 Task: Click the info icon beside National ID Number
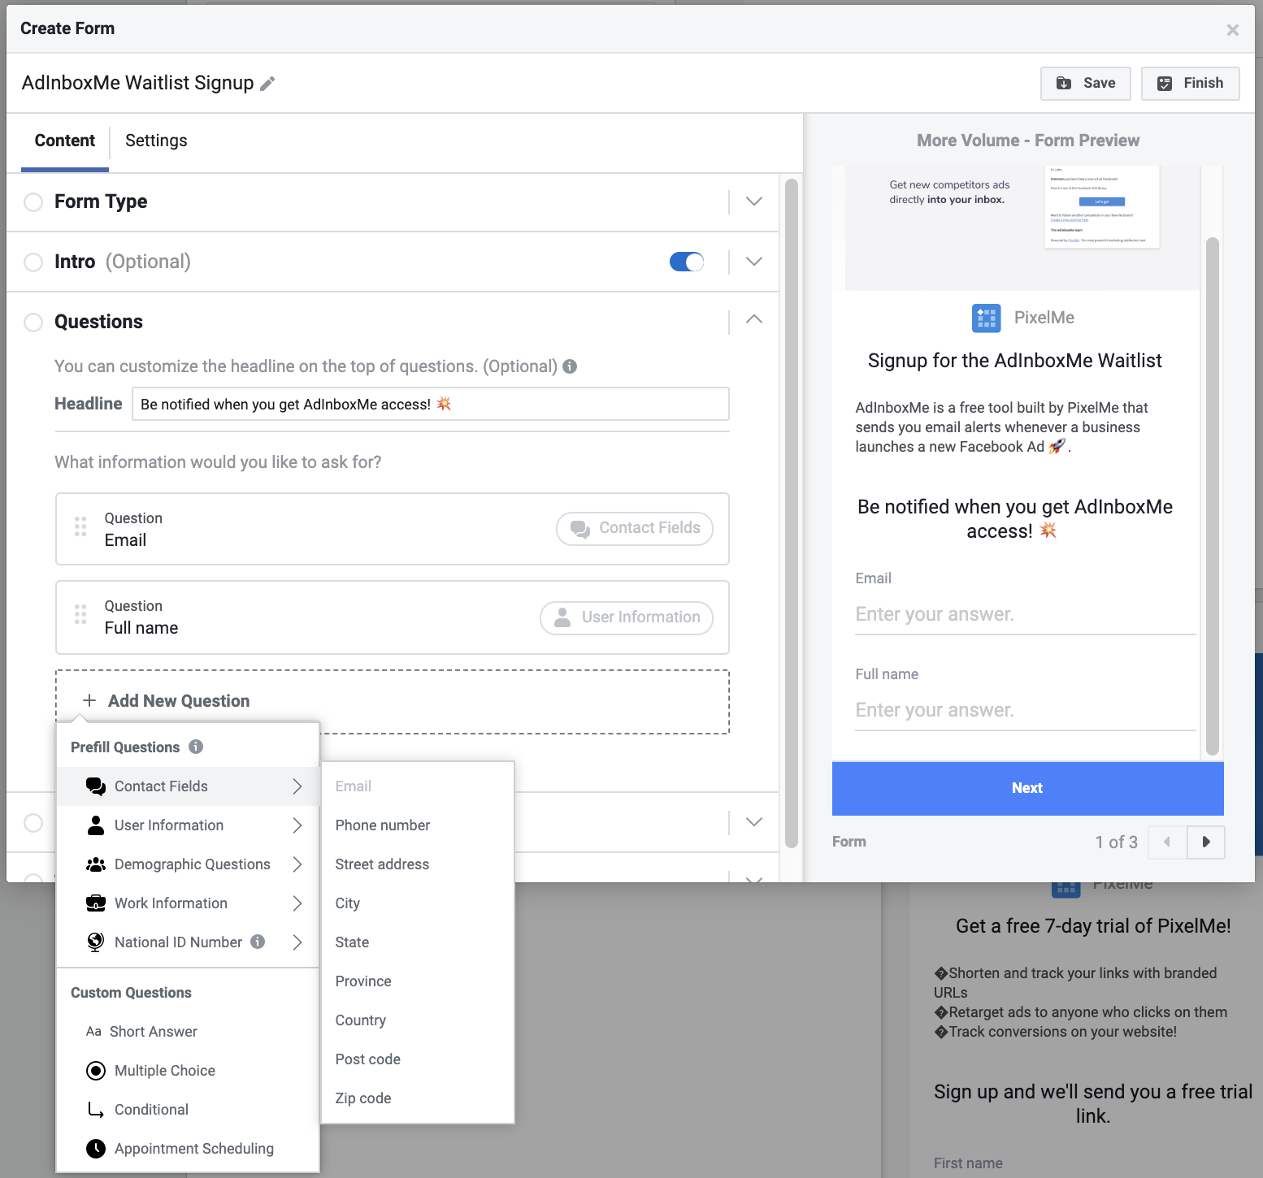coord(258,942)
